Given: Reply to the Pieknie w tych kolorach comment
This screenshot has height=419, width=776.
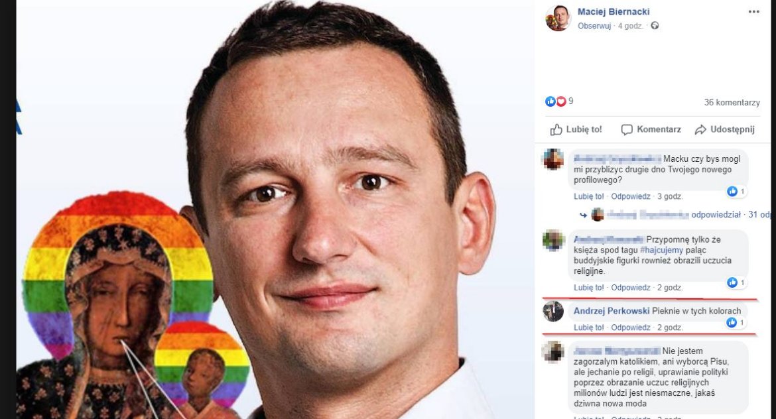Looking at the screenshot, I should (631, 328).
